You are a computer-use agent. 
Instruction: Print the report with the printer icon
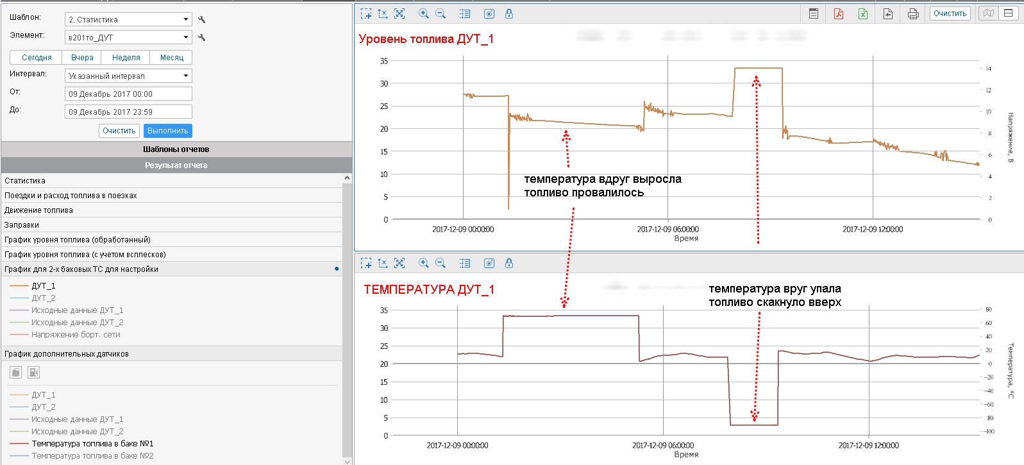point(913,13)
